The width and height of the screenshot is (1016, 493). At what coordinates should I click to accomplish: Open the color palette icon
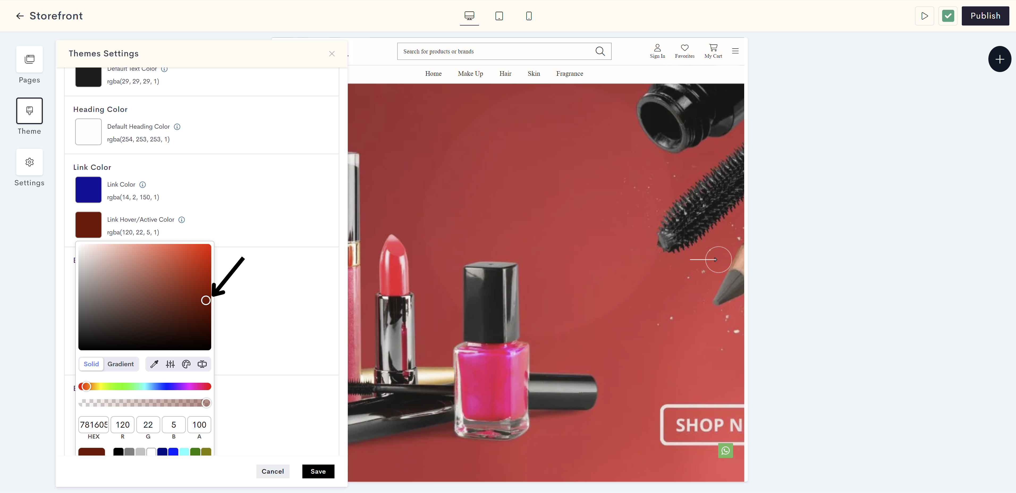pos(186,364)
